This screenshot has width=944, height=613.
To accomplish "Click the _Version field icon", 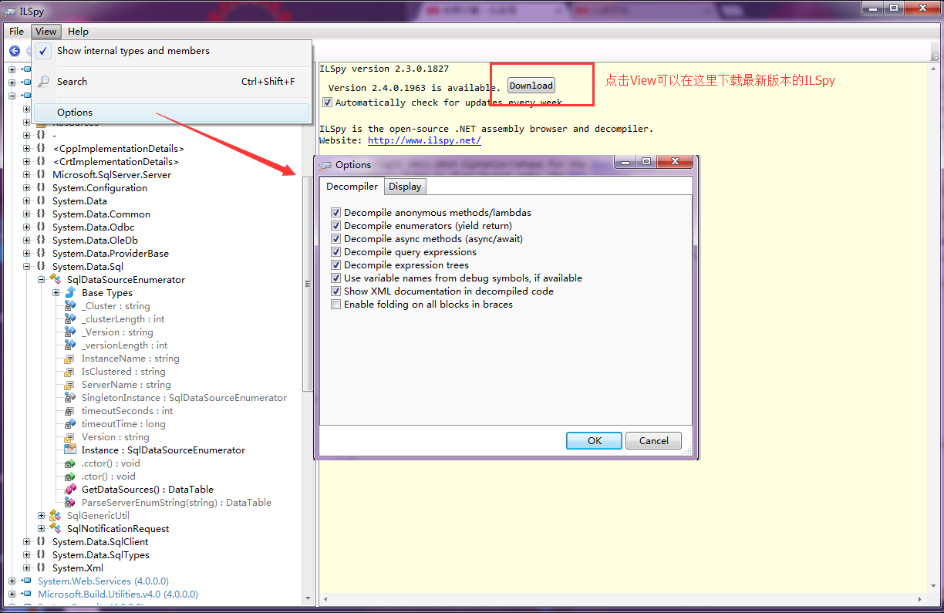I will [x=70, y=332].
